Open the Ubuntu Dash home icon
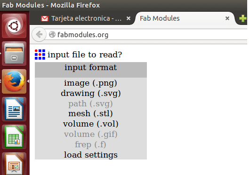The image size is (250, 175). pyautogui.click(x=14, y=26)
